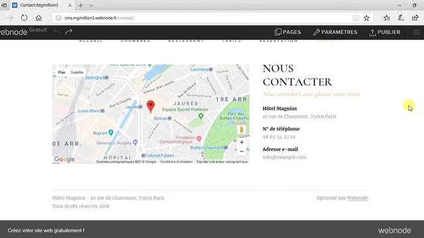Click the Adresse e-mail label
This screenshot has height=238, width=424.
[x=280, y=149]
